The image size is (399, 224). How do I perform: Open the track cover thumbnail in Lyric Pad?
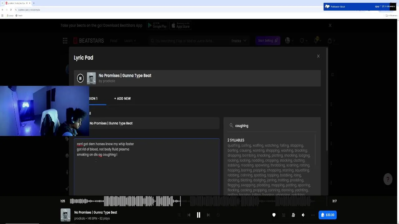point(91,78)
